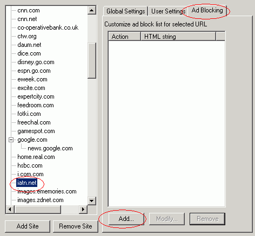Collapse the google.com tree node

pyautogui.click(x=11, y=140)
